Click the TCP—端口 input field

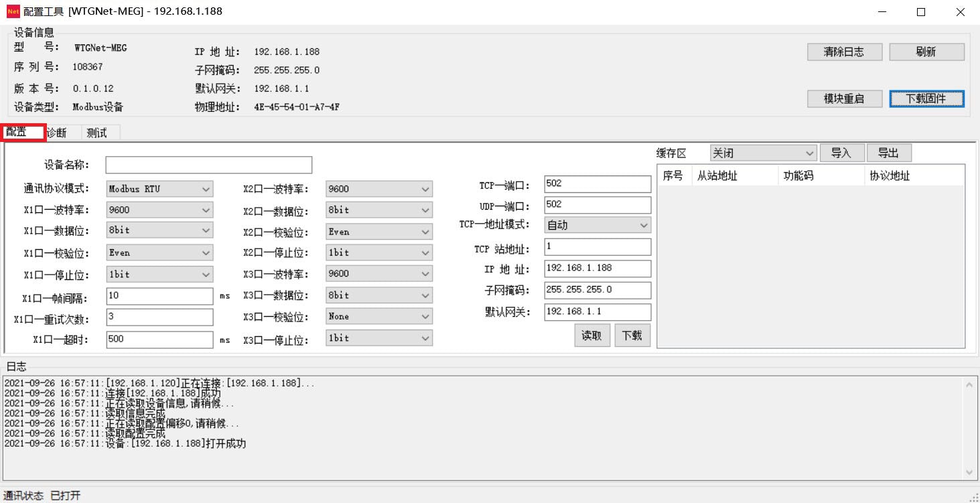pyautogui.click(x=598, y=184)
